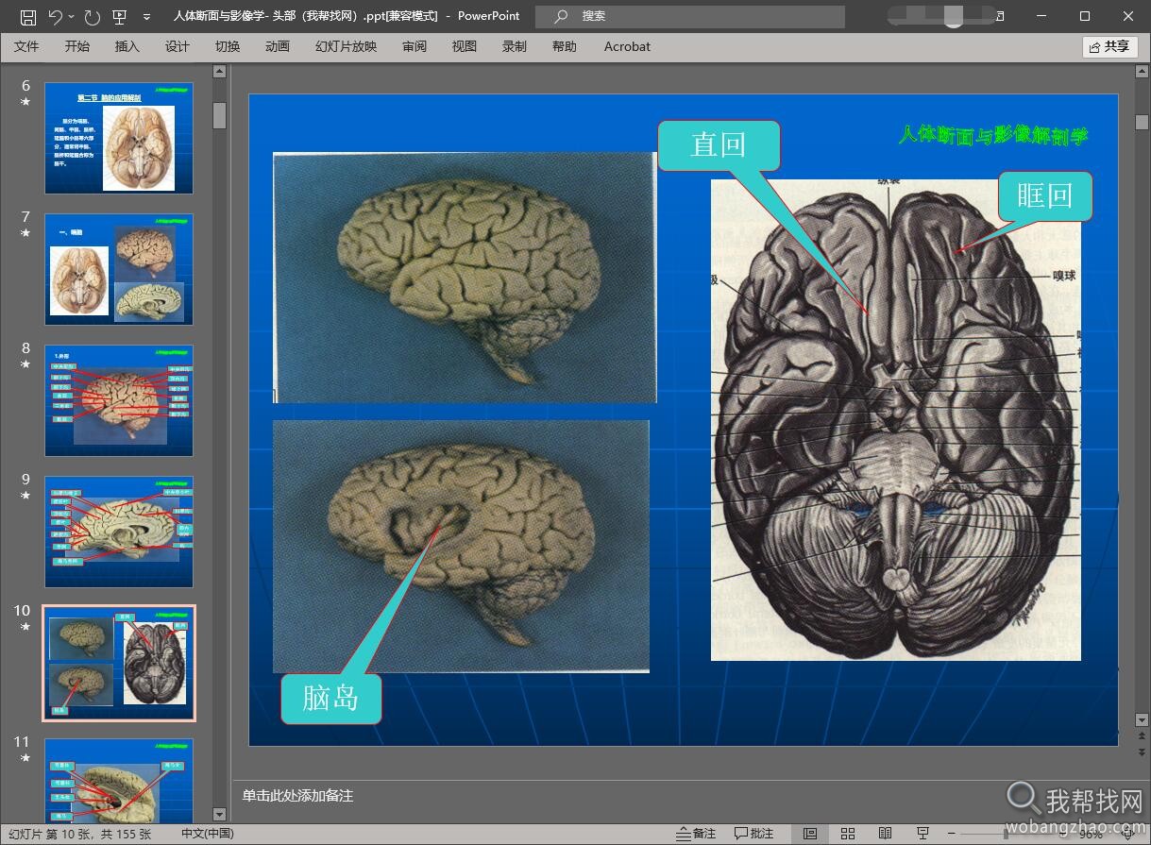Expand the Customize Quick Access Toolbar dropdown
Viewport: 1151px width, 845px height.
146,16
